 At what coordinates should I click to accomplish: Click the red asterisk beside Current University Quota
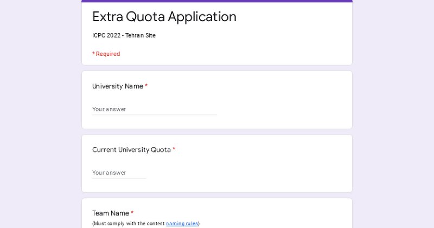pyautogui.click(x=174, y=149)
